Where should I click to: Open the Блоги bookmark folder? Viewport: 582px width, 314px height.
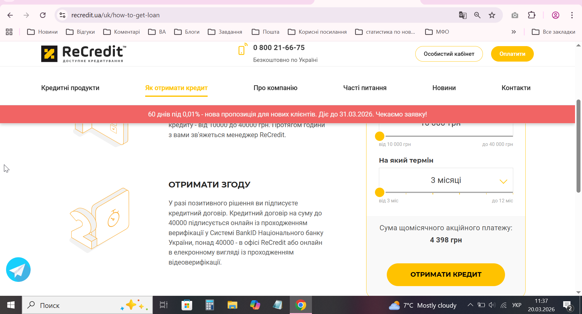click(x=187, y=32)
